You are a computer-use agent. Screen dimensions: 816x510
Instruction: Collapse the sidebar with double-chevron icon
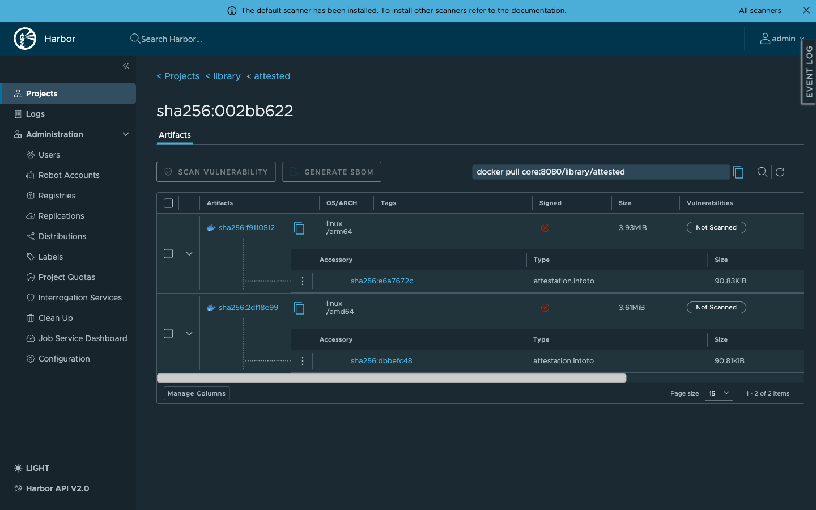pos(126,66)
